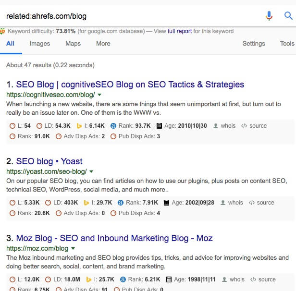Select the All search tab
296x291 pixels.
pyautogui.click(x=10, y=44)
